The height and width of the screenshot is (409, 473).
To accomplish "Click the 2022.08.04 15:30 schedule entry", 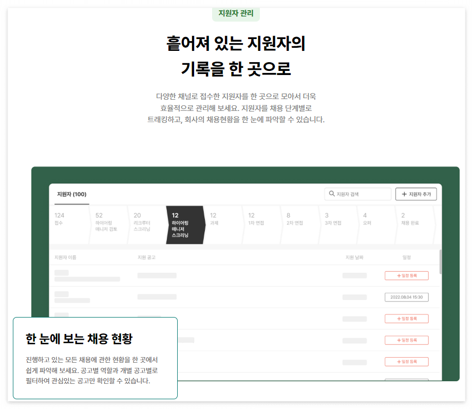I will click(x=407, y=297).
